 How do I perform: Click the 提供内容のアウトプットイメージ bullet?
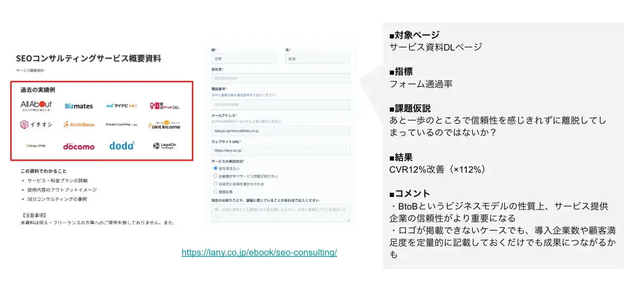(x=62, y=190)
